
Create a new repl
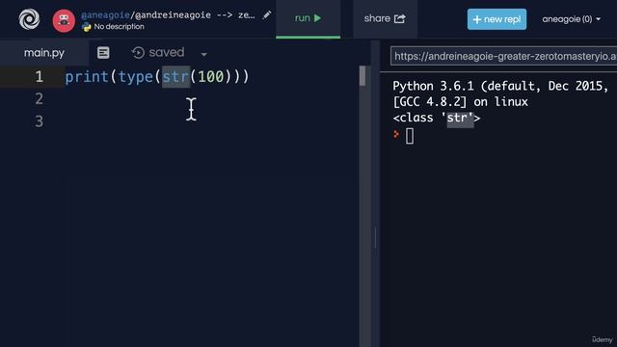[x=496, y=19]
